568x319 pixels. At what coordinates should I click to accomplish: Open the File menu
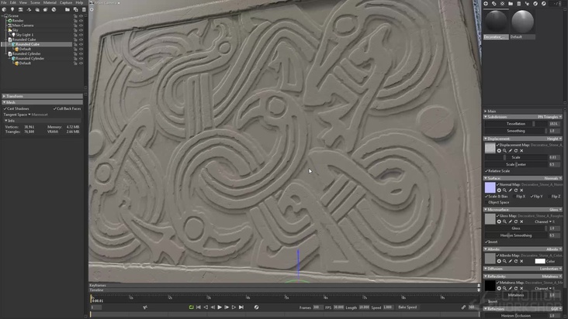coord(4,2)
